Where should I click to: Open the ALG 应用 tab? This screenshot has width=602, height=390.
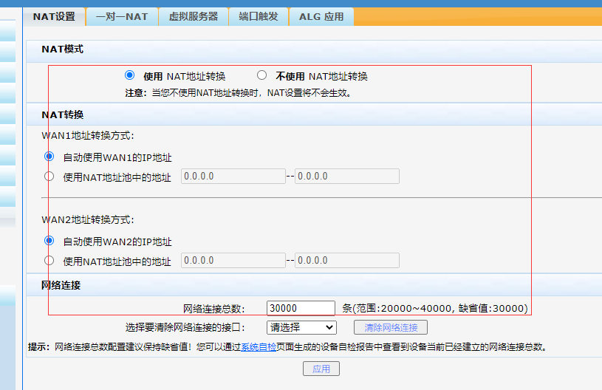321,17
